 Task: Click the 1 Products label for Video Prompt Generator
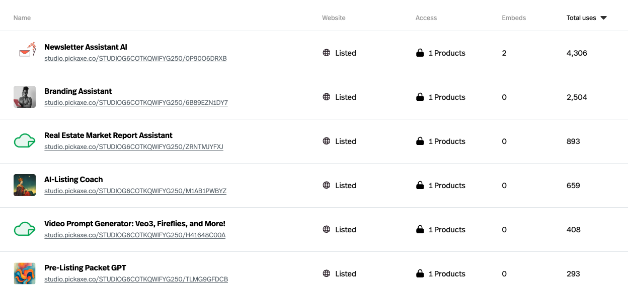(x=446, y=229)
